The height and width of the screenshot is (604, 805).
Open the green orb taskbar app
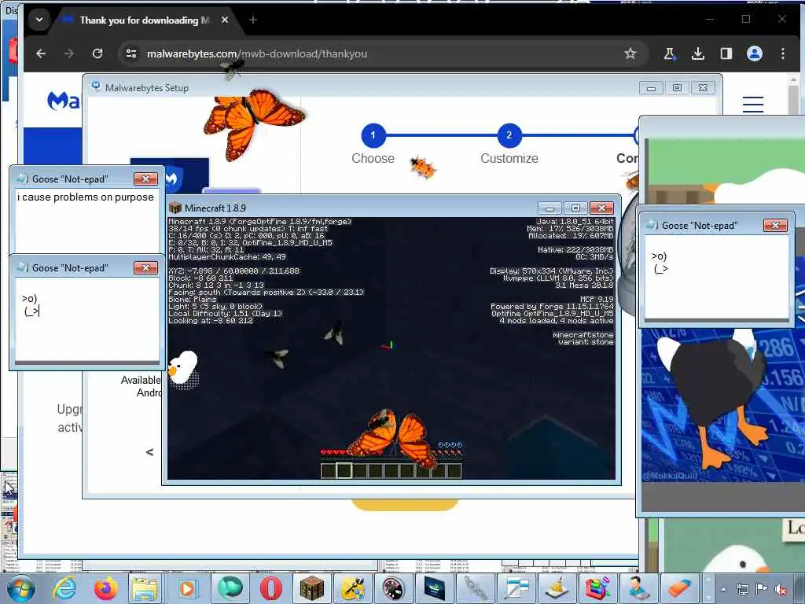[230, 588]
